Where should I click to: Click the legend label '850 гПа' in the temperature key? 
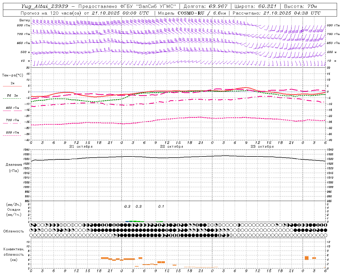tap(13, 108)
